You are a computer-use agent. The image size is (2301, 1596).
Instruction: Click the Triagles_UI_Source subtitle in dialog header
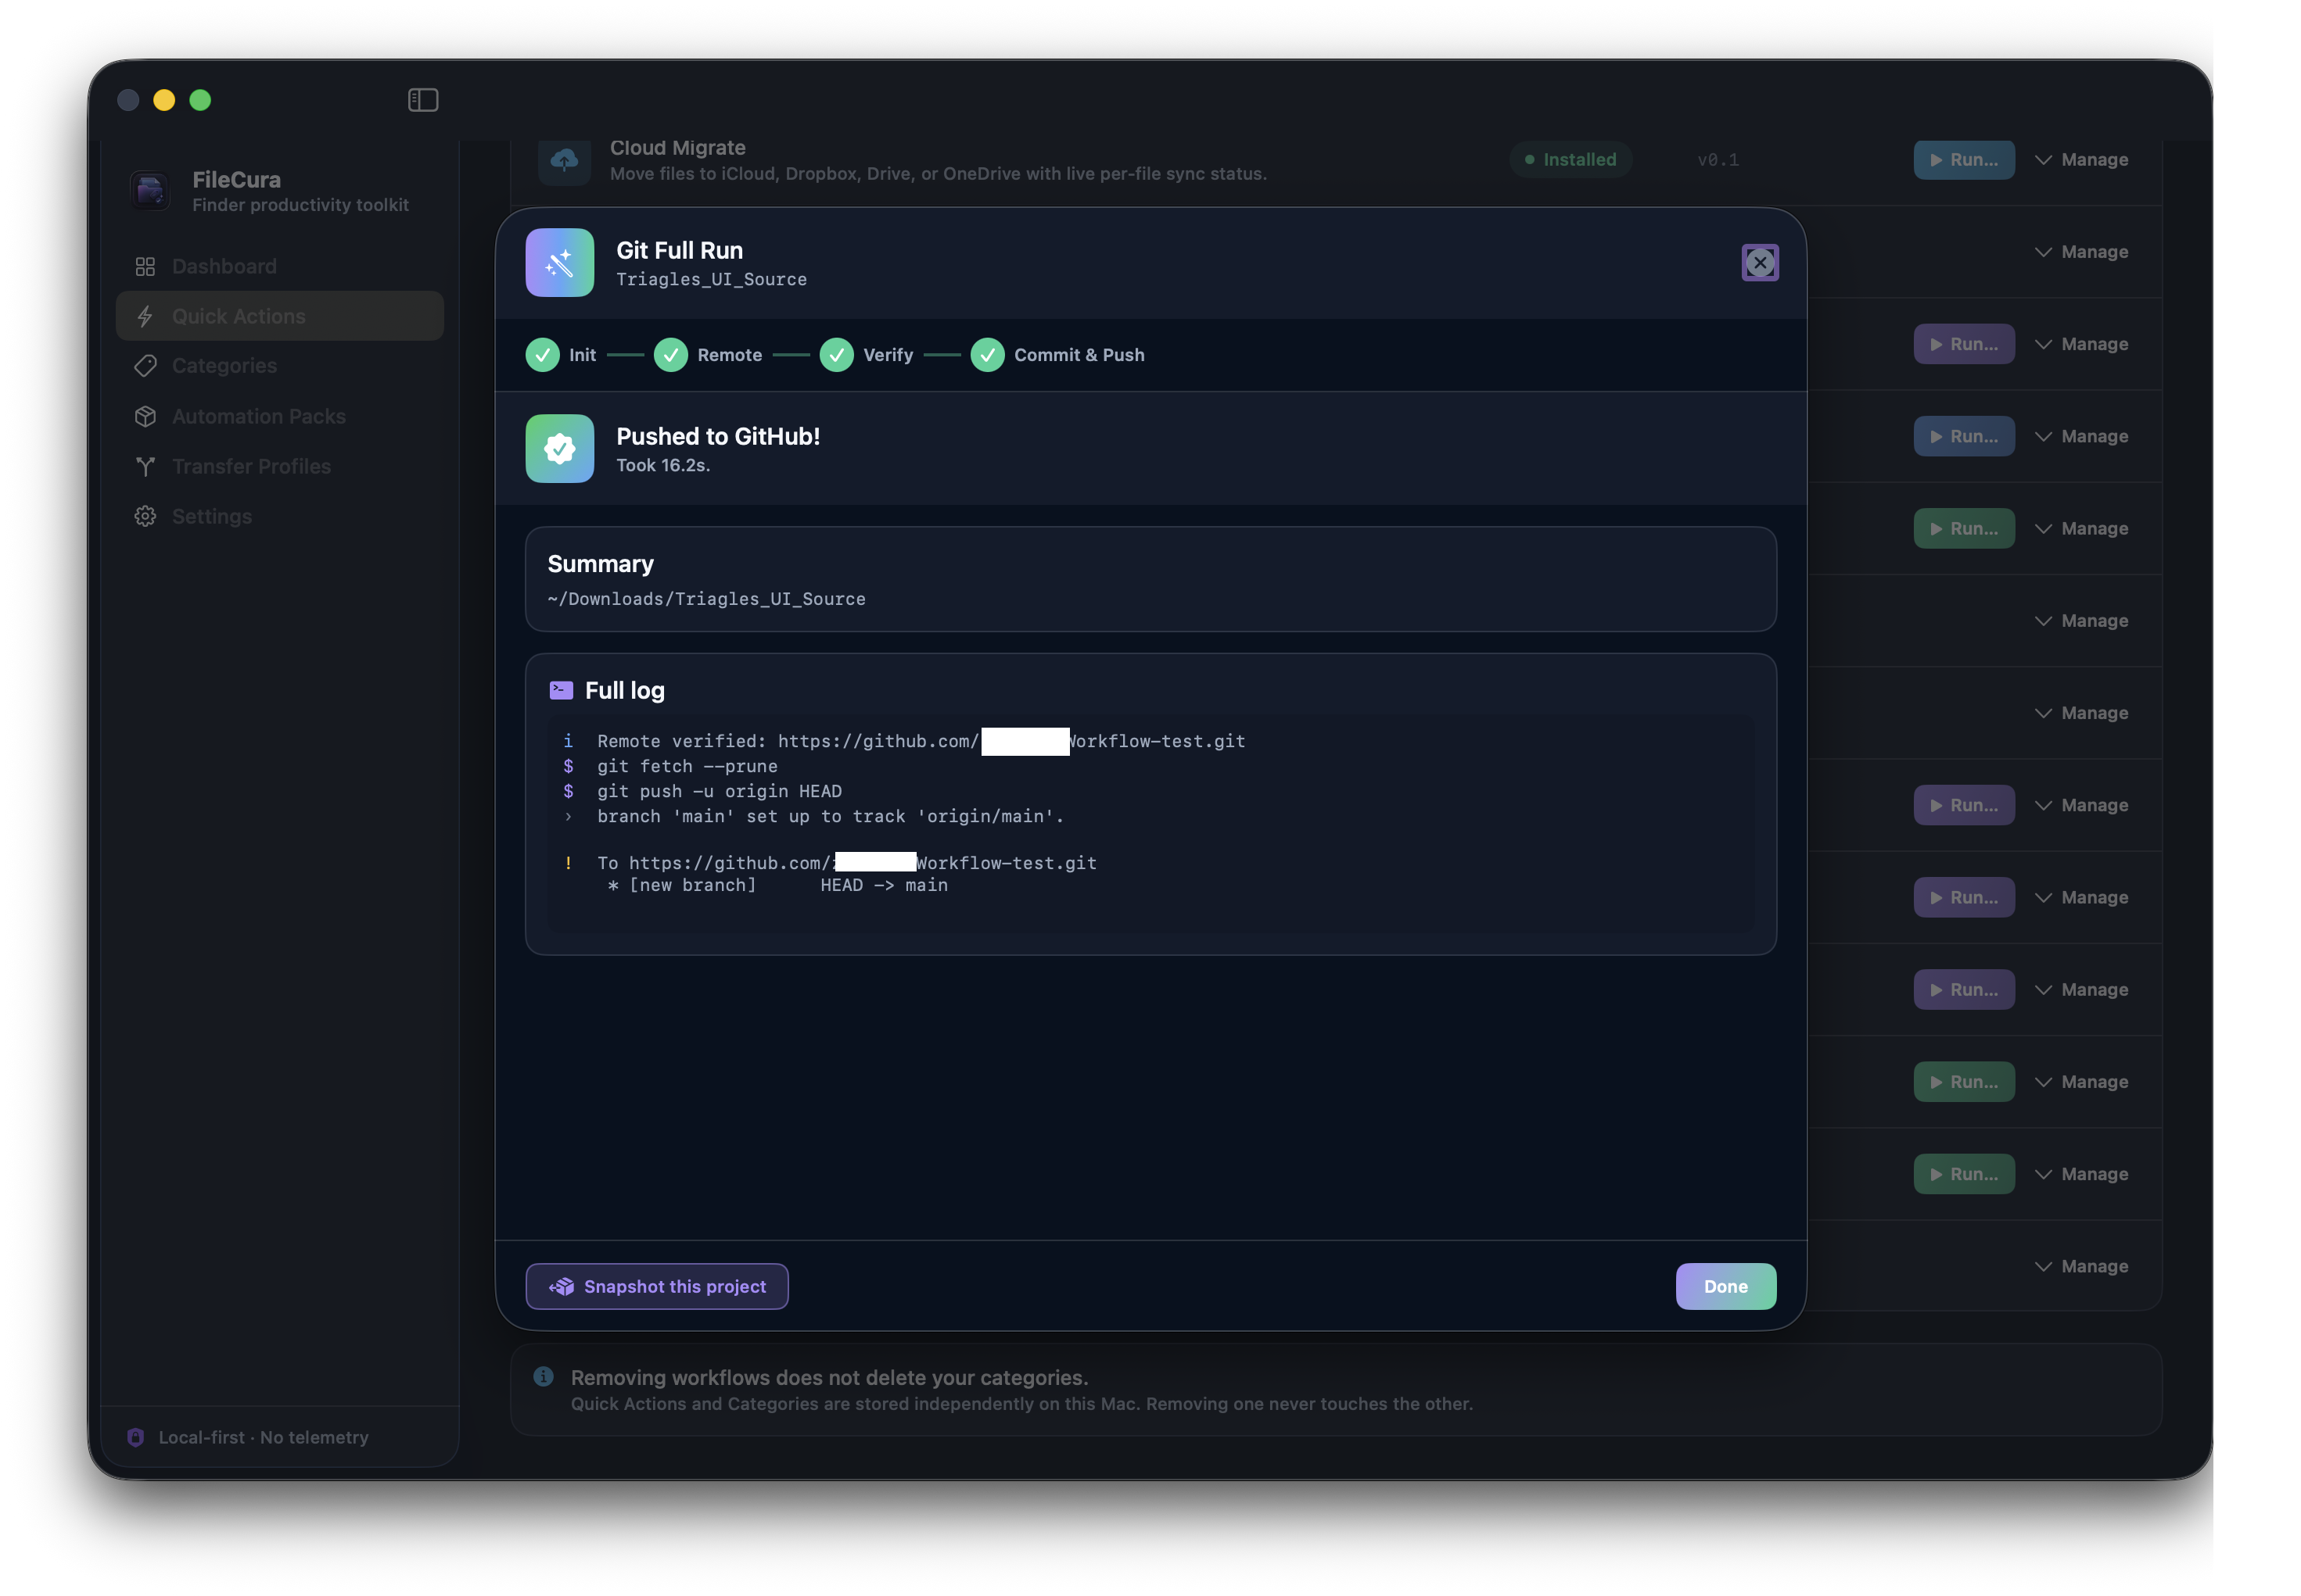[711, 279]
